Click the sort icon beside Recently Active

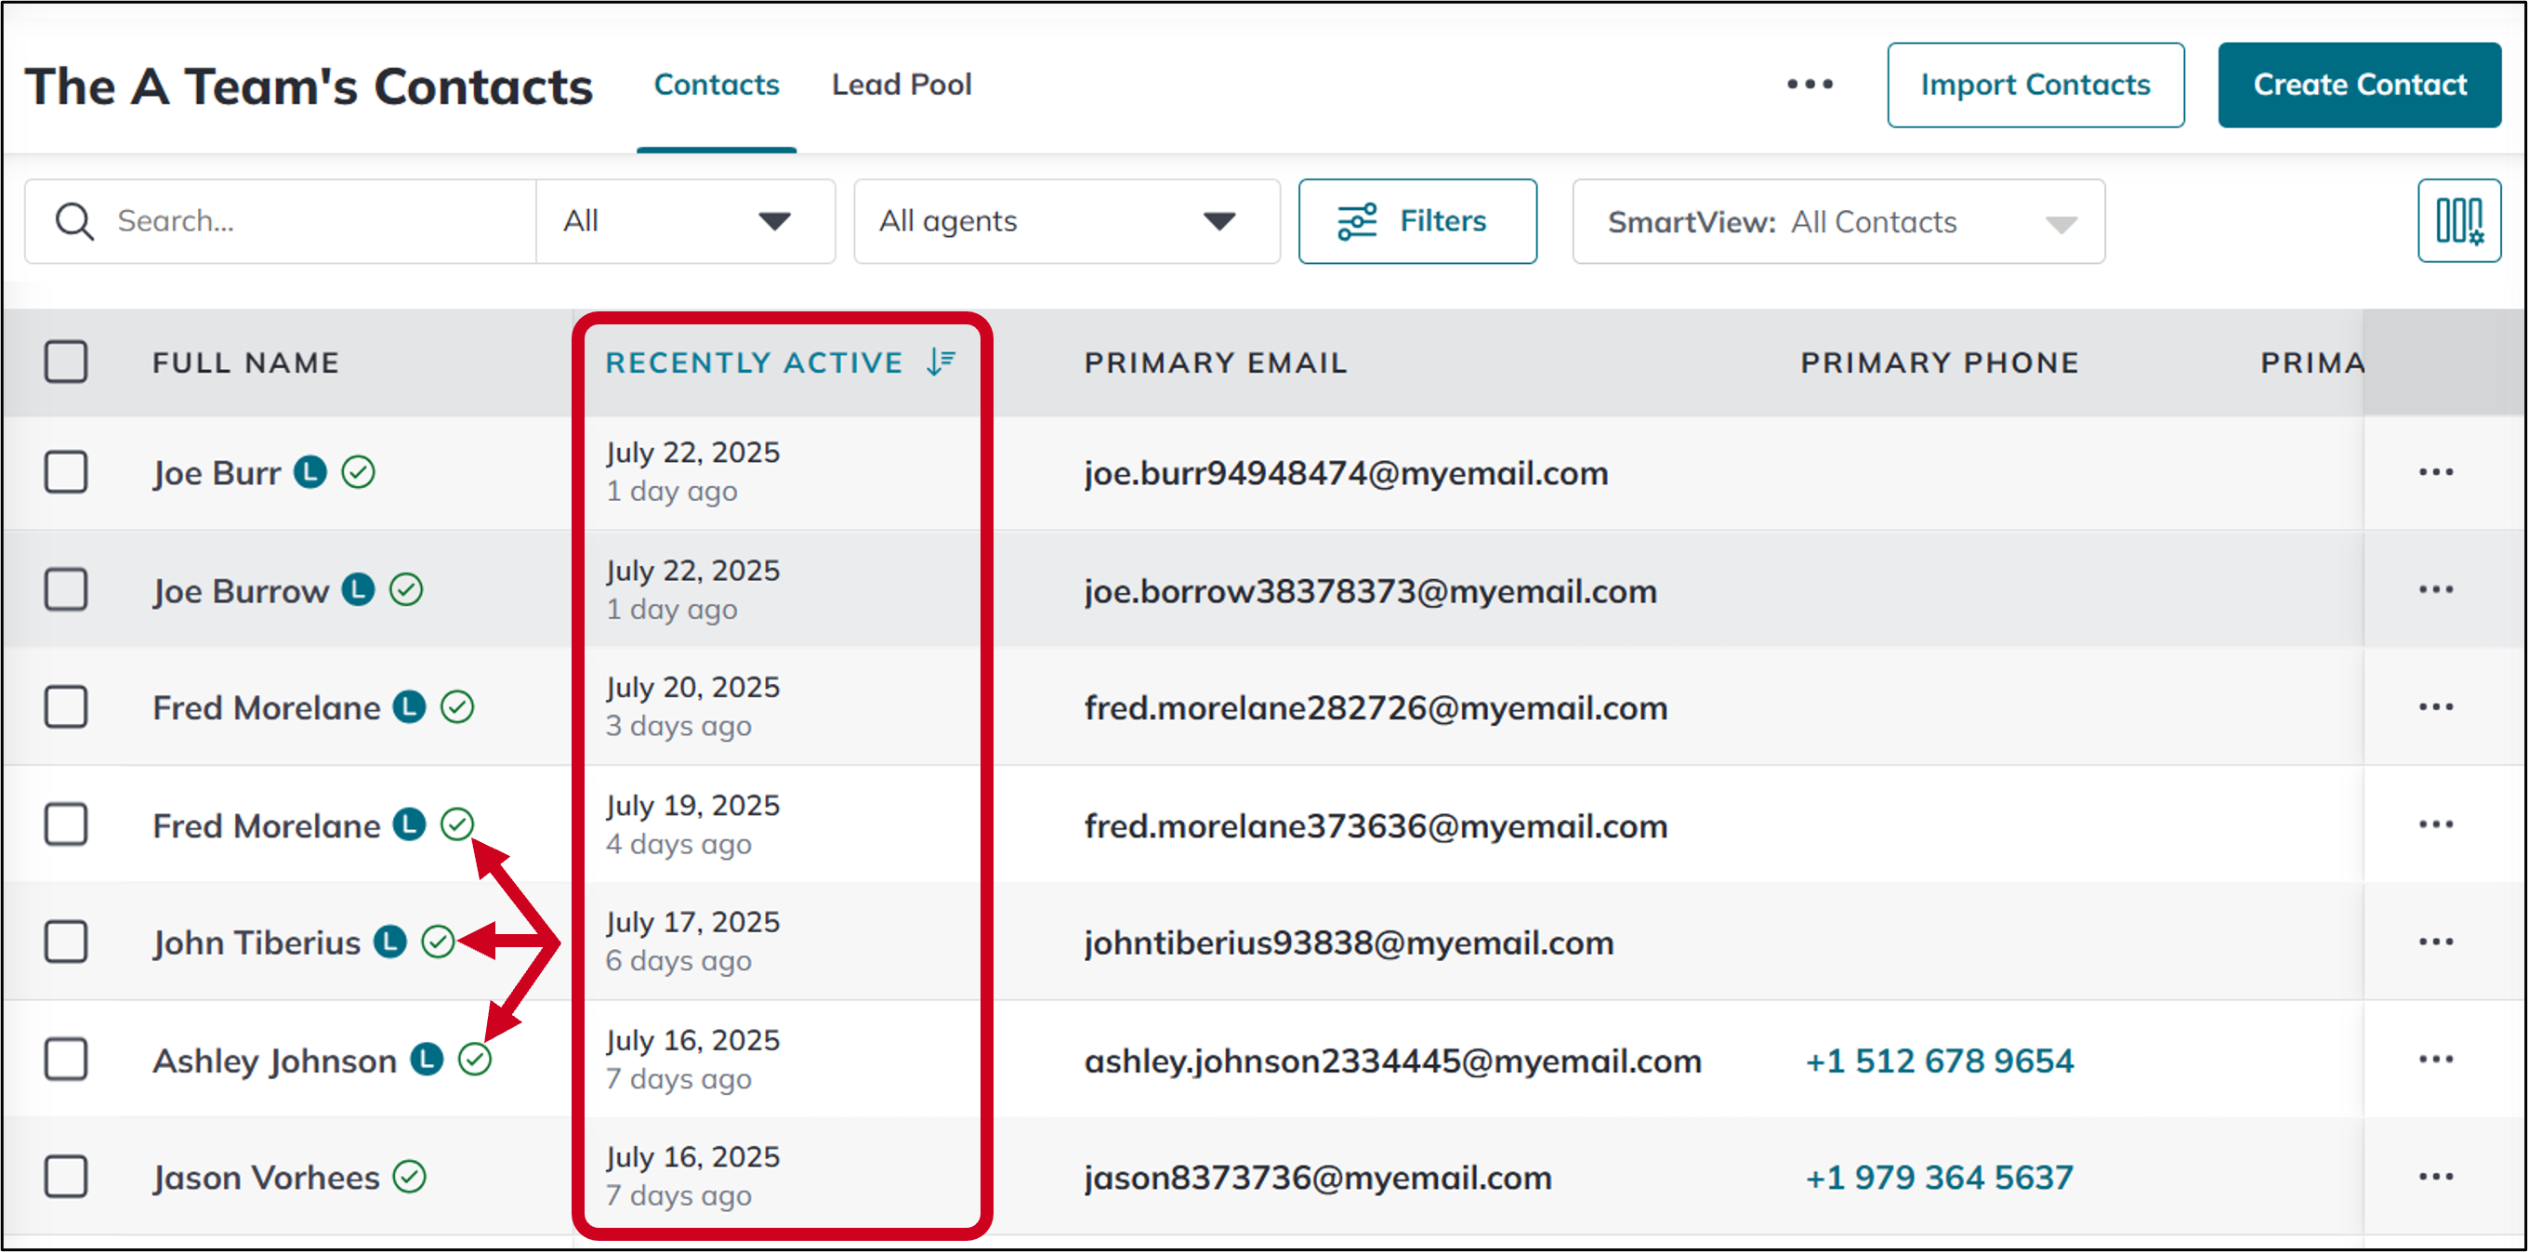pos(941,362)
